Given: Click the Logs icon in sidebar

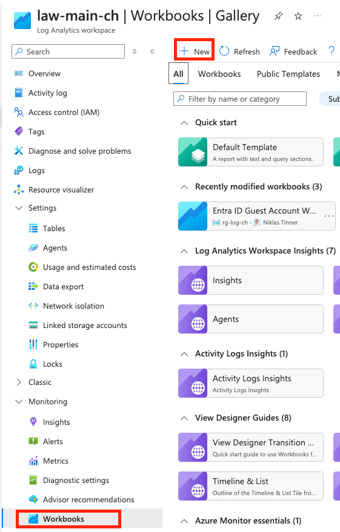Looking at the screenshot, I should point(19,170).
